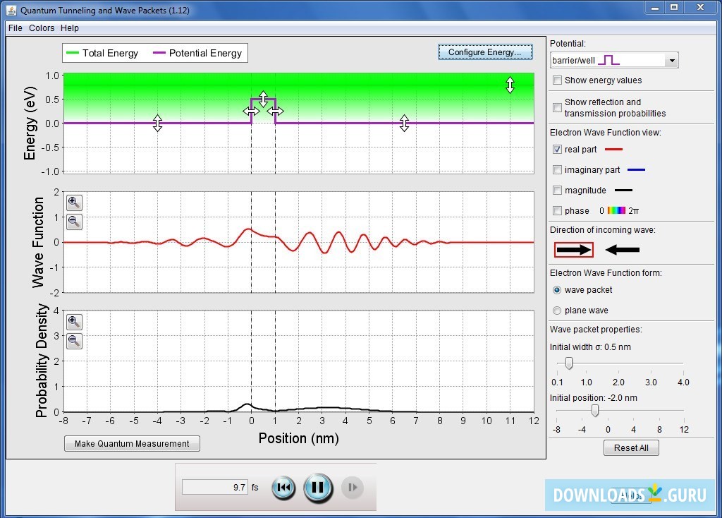Zoom out on the Probability Density plot
The height and width of the screenshot is (518, 722).
[x=73, y=341]
